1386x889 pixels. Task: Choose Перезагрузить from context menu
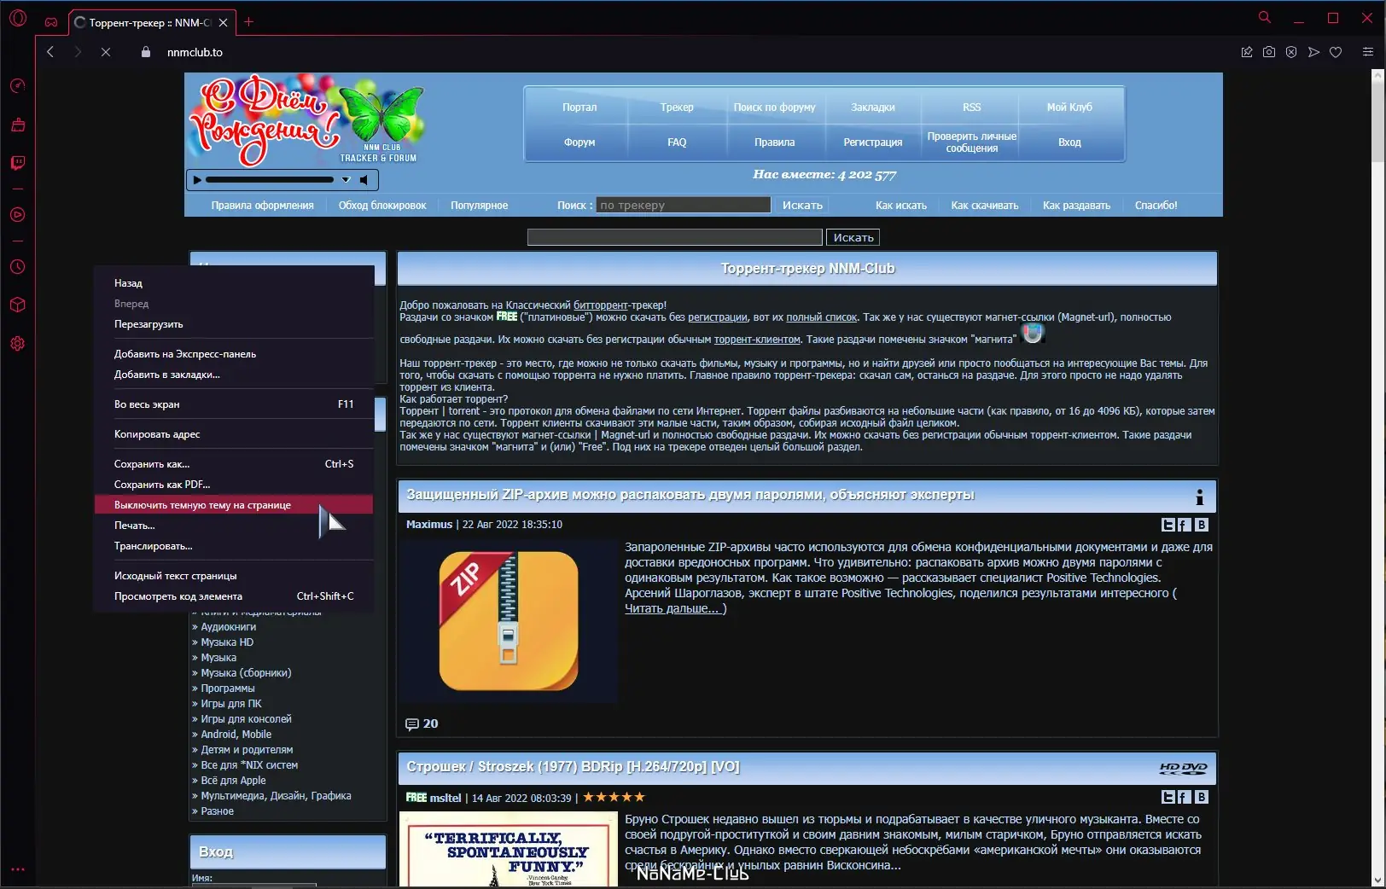234,324
